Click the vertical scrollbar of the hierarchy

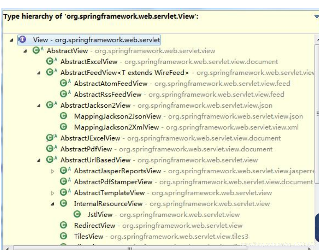(317, 114)
